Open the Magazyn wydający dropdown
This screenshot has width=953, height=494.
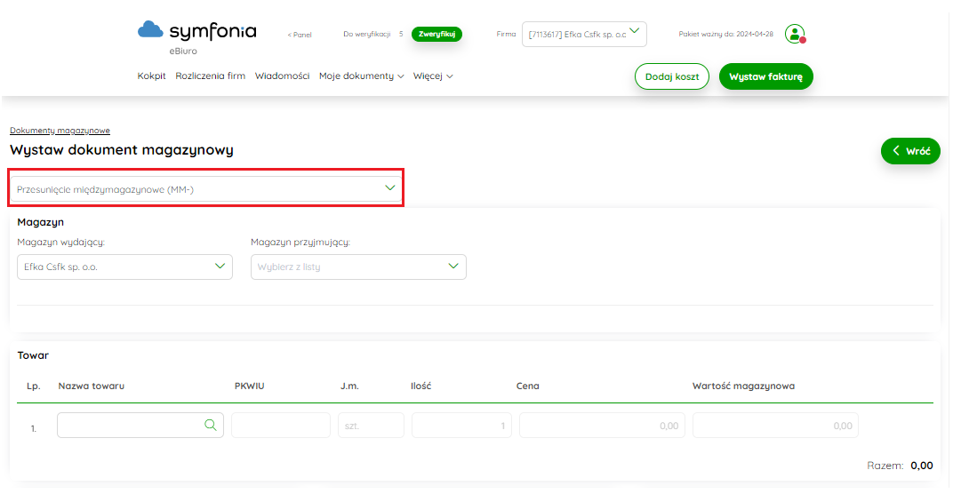[x=124, y=267]
